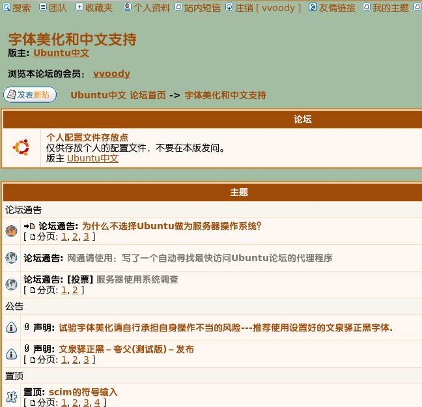Screen dimensions: 422x407
Task: Open the 收藏夹 favorites link
Action: (99, 8)
